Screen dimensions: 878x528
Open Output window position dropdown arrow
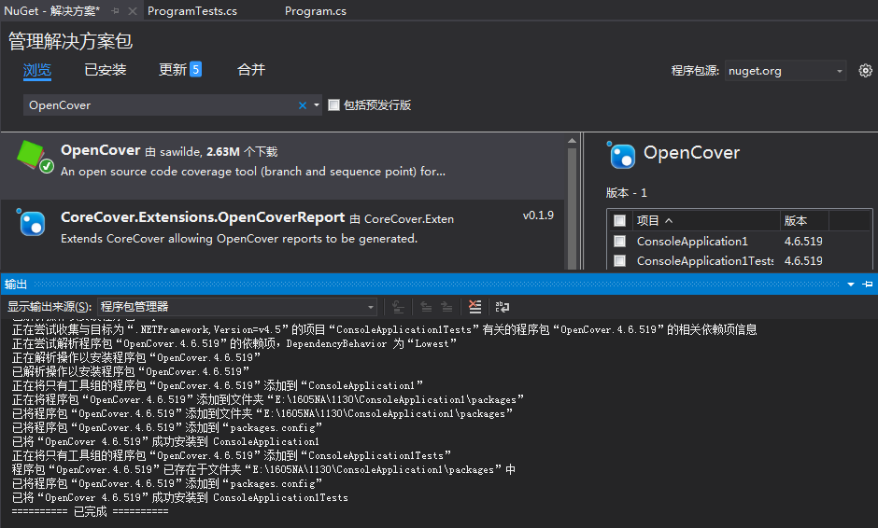pos(851,285)
